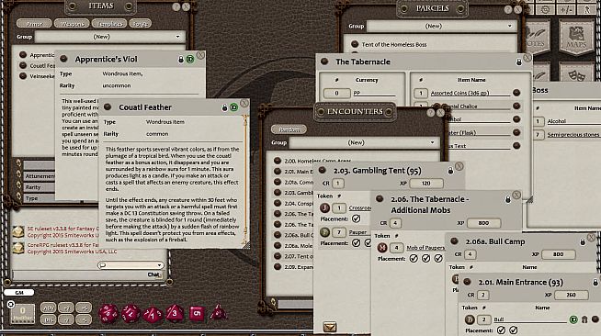Pick the d4 die
This screenshot has height=336, width=601.
218,312
